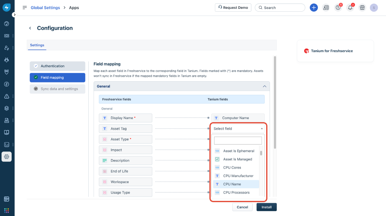Click the Usage Type Freshservice field
386x216 pixels.
126,192
